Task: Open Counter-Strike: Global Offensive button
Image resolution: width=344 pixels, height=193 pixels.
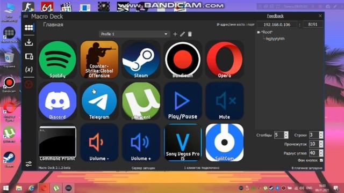Action: [99, 60]
